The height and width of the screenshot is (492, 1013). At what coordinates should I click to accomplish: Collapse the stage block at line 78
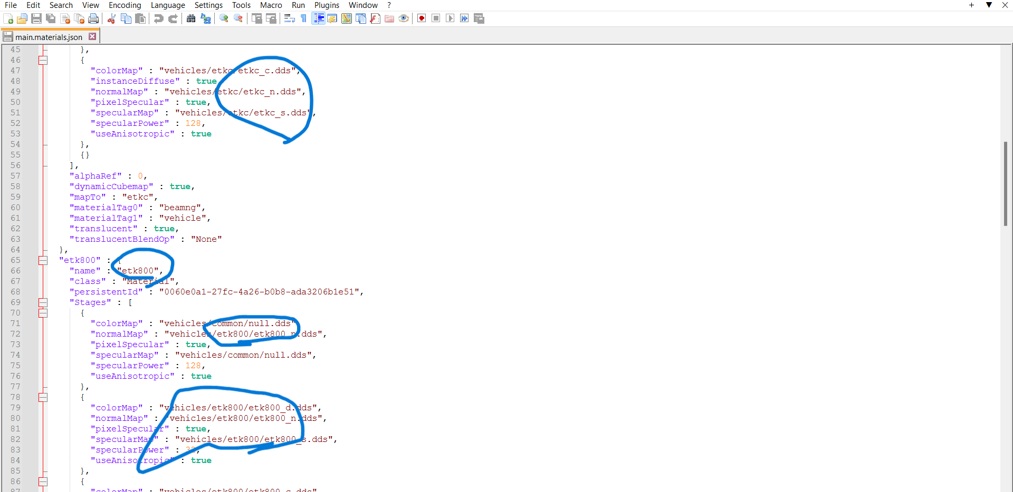click(x=43, y=397)
